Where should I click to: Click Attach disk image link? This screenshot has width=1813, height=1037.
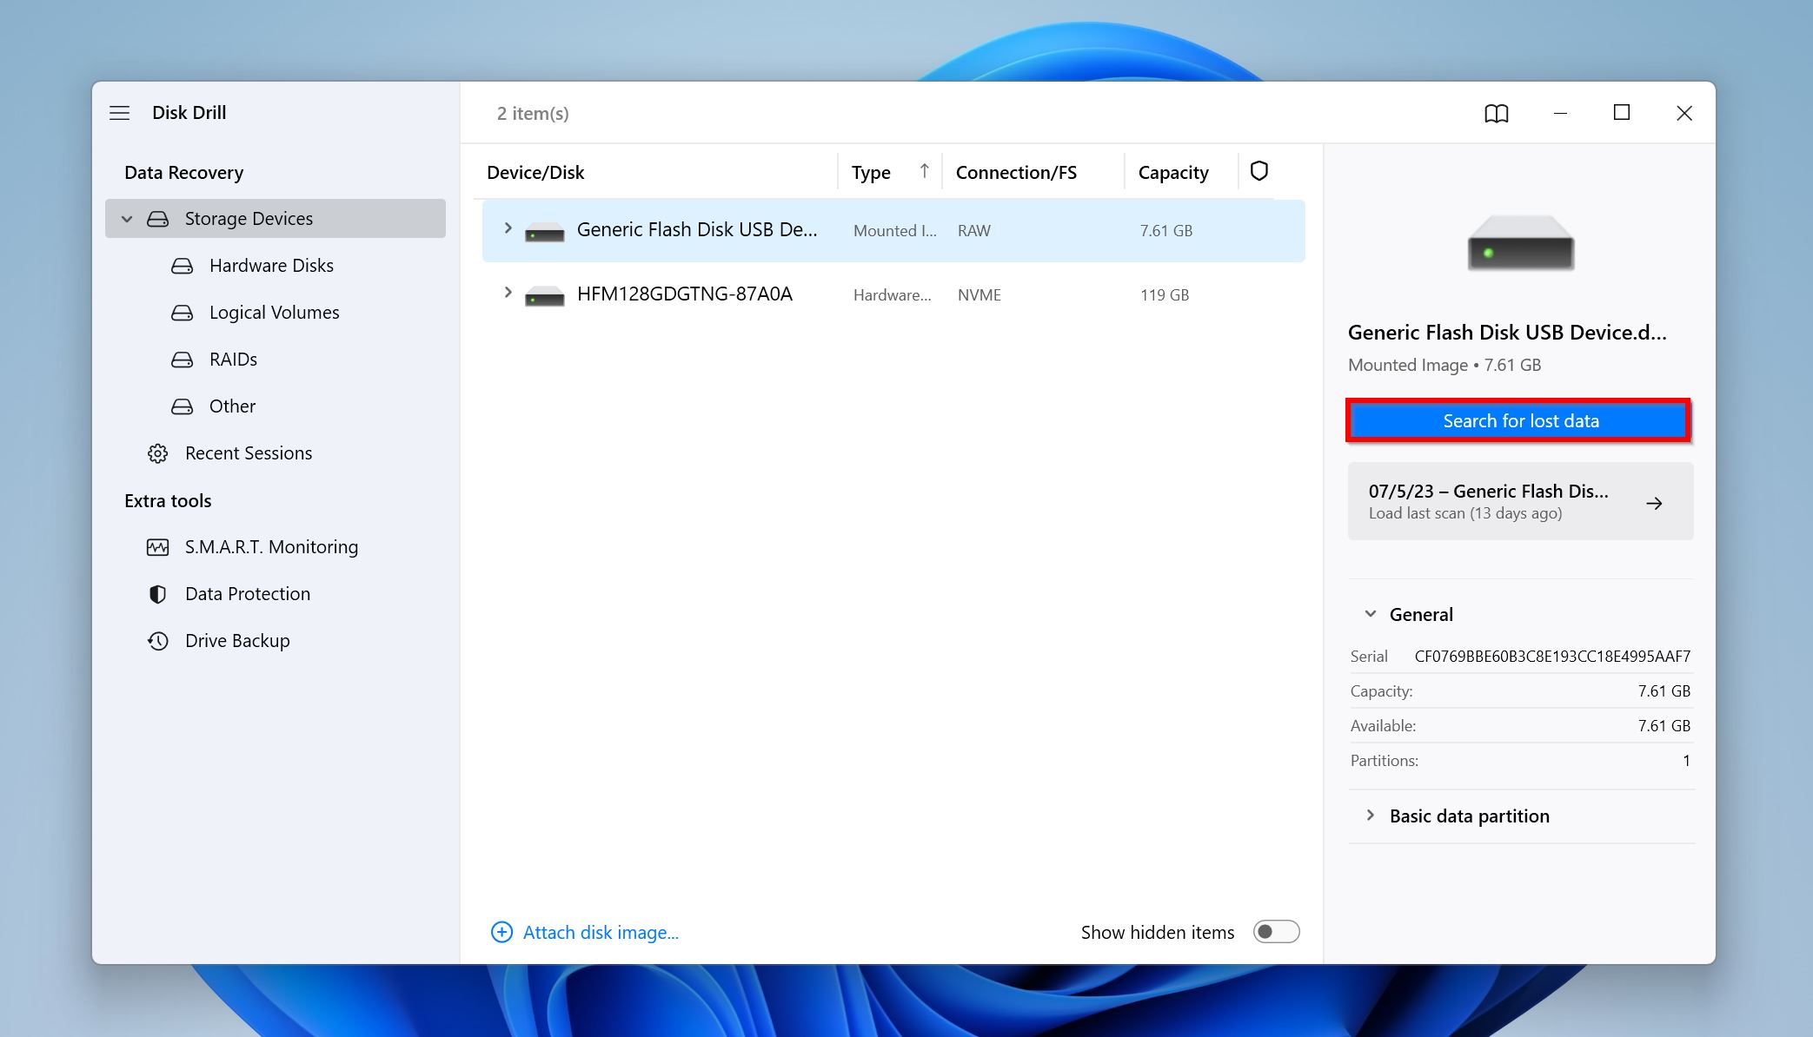584,931
